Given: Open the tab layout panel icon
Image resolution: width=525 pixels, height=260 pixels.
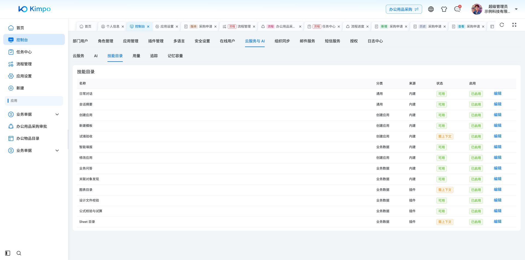Looking at the screenshot, I should 492,27.
